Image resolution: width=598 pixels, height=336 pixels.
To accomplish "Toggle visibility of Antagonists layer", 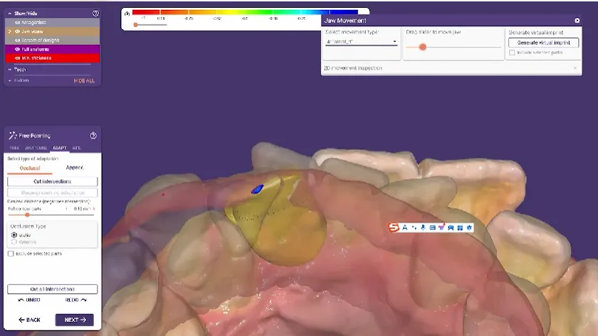I will [16, 23].
